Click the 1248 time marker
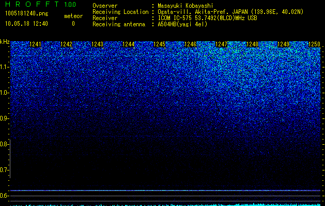 click(253, 44)
